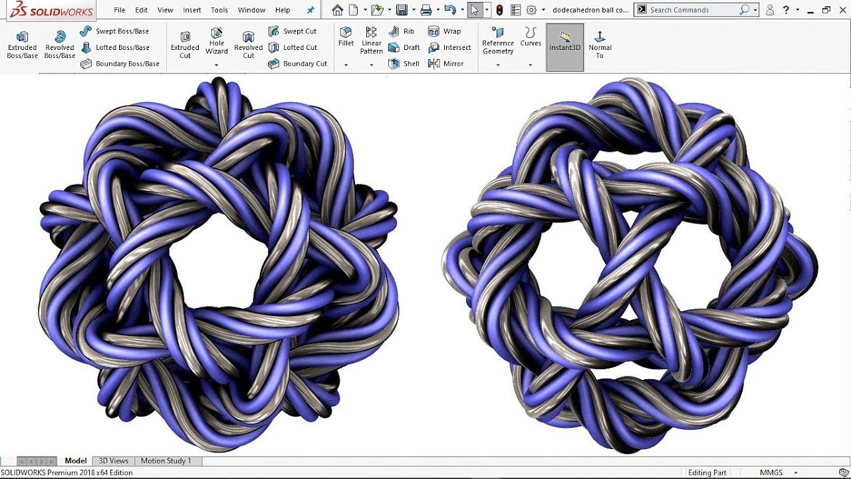Switch to the 3D Views tab
Viewport: 851px width, 479px height.
tap(114, 460)
